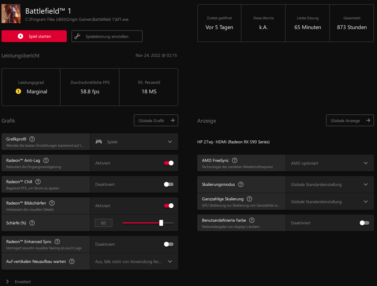Open help icon next to Radeon Bildschärfen
The width and height of the screenshot is (377, 286).
pos(52,203)
